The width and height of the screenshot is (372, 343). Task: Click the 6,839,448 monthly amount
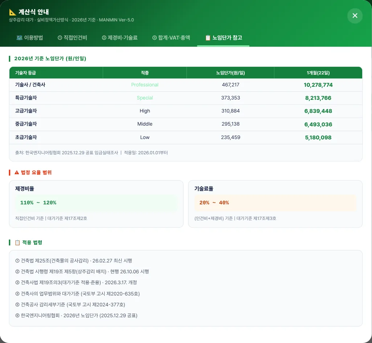pyautogui.click(x=318, y=111)
